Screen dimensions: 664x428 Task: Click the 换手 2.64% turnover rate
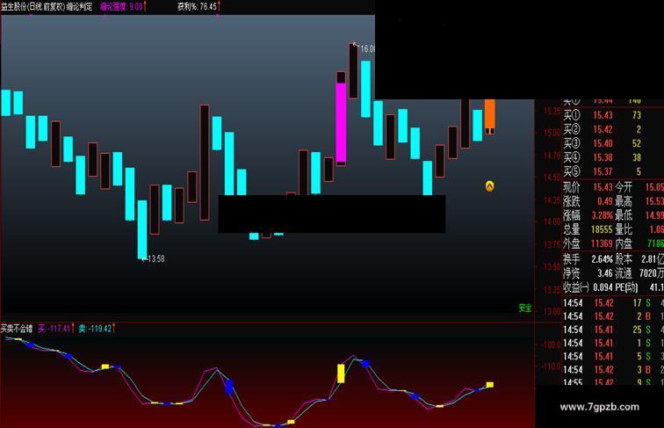588,258
